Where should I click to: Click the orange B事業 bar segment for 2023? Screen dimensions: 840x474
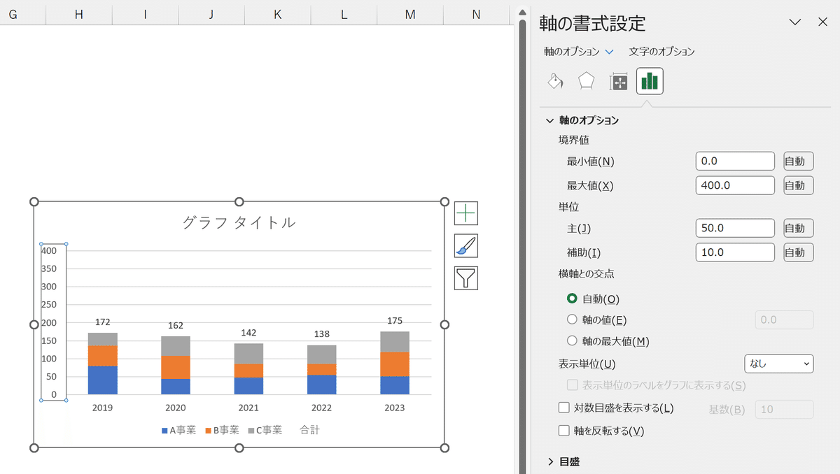tap(395, 364)
